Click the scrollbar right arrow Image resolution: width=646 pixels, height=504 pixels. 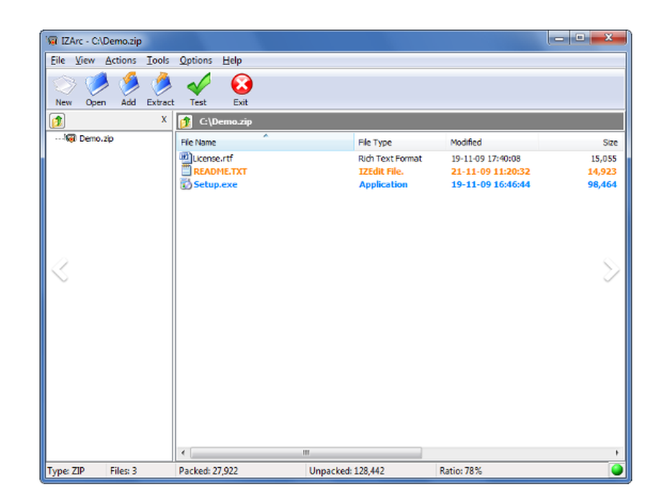click(617, 452)
